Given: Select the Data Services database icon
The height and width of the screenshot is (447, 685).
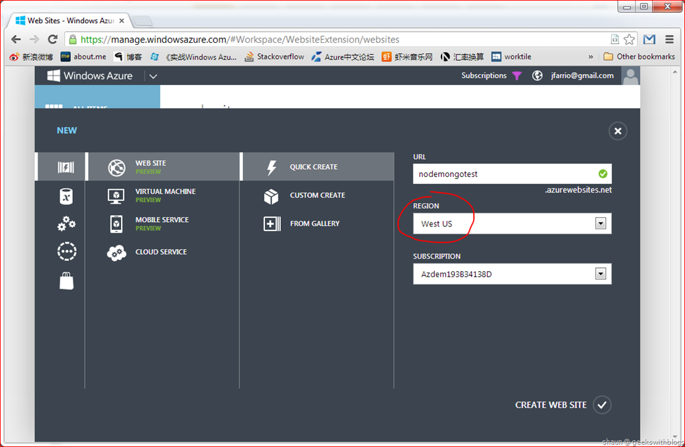Looking at the screenshot, I should [66, 196].
